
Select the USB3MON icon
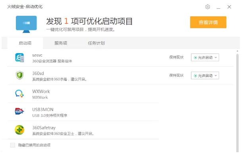[x=19, y=111]
